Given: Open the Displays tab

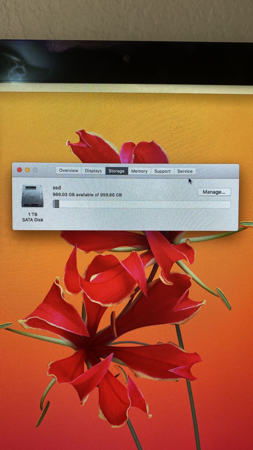Looking at the screenshot, I should pos(93,171).
